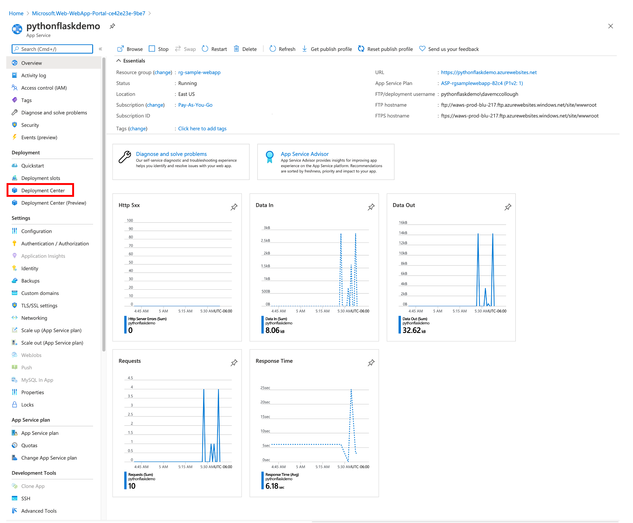The image size is (633, 523).
Task: Click the sidebar vertical scrollbar
Action: tap(103, 203)
